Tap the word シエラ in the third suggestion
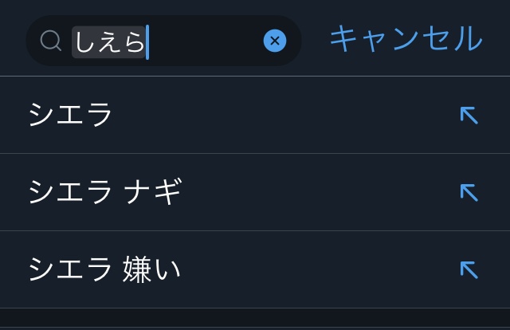Viewport: 510px width, 330px height. 70,269
